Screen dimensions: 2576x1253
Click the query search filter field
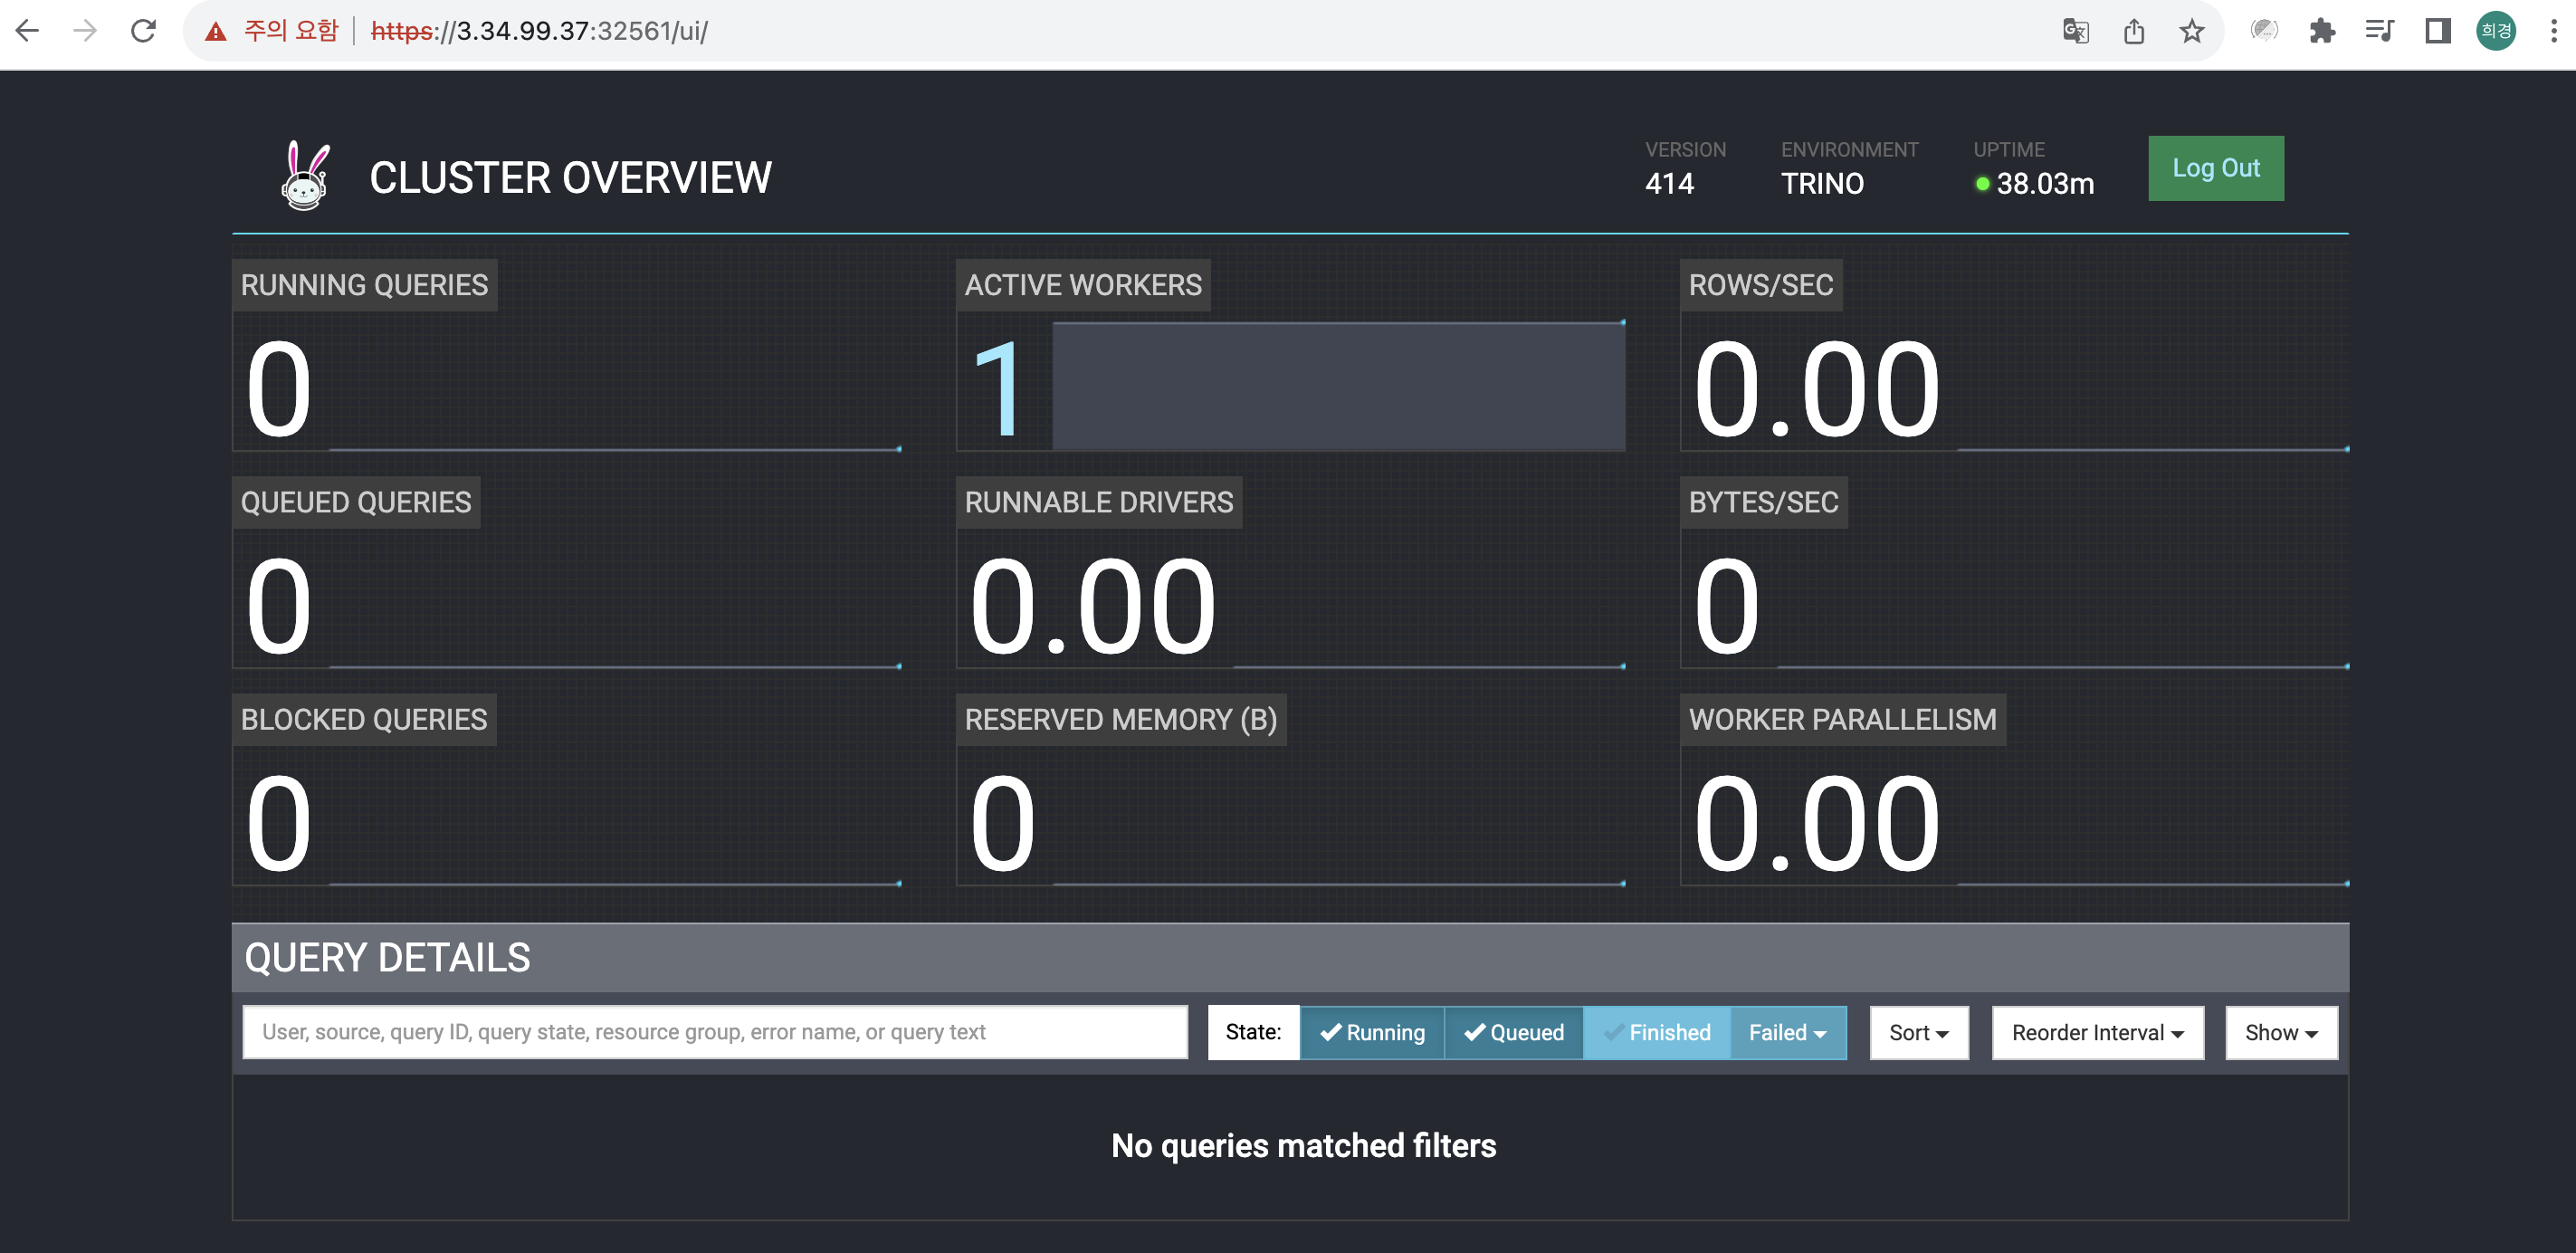714,1032
